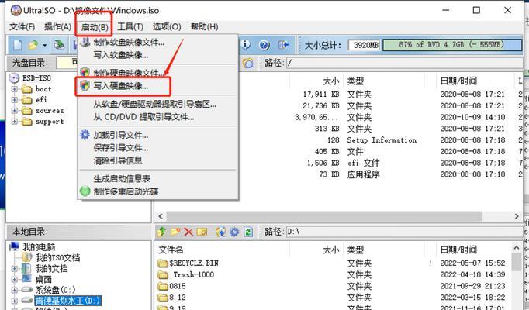The image size is (529, 310).
Task: Click the 3920MB total size field
Action: click(365, 45)
